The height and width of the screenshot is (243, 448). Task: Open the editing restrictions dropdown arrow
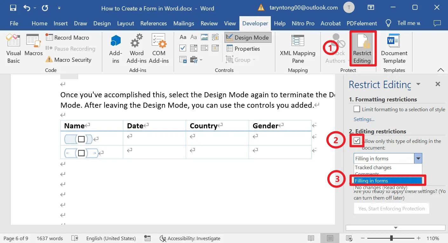coord(418,158)
